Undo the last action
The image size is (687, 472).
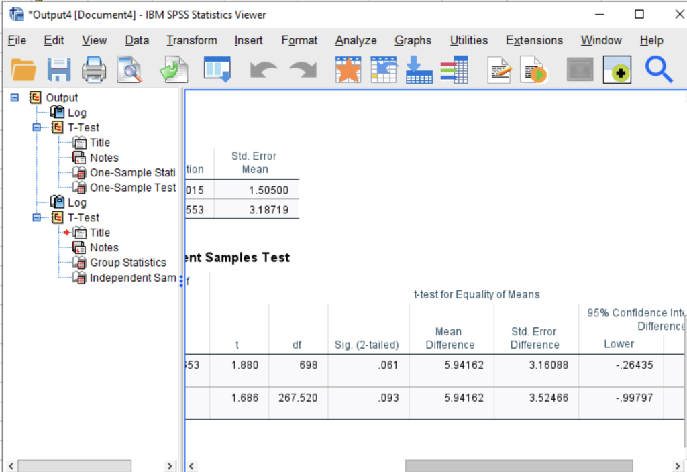[262, 69]
